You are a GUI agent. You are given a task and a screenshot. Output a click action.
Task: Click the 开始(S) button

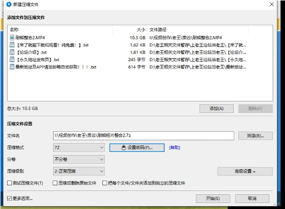click(213, 198)
